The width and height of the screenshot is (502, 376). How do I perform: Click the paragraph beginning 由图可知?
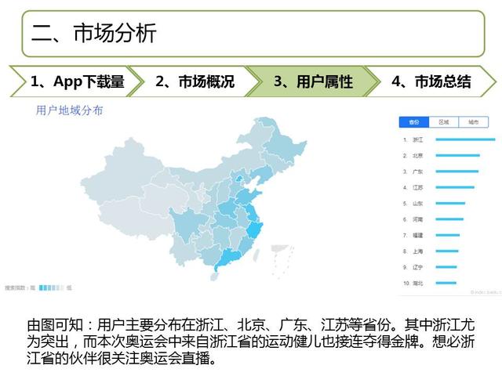click(x=251, y=342)
